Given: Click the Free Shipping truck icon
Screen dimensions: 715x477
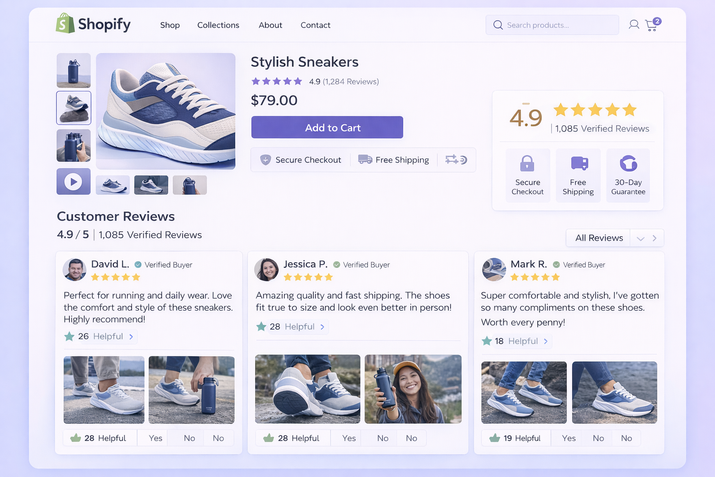Looking at the screenshot, I should (578, 163).
